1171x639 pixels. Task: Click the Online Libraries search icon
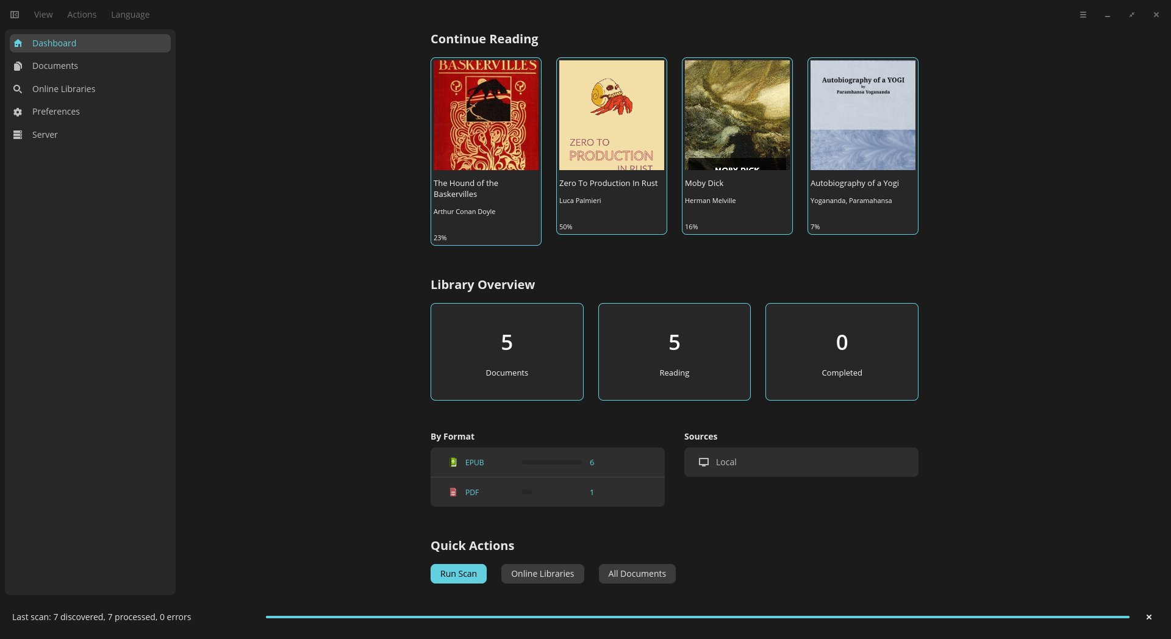(18, 89)
